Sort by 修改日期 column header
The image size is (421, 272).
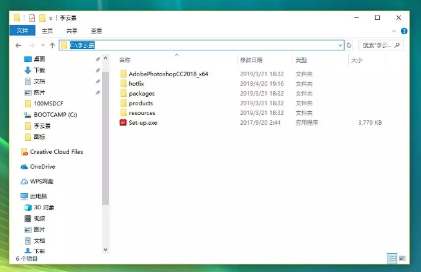click(251, 60)
